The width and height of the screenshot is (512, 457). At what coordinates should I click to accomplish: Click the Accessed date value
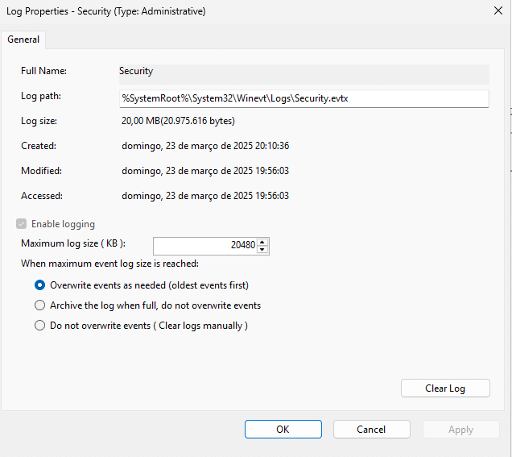[205, 196]
